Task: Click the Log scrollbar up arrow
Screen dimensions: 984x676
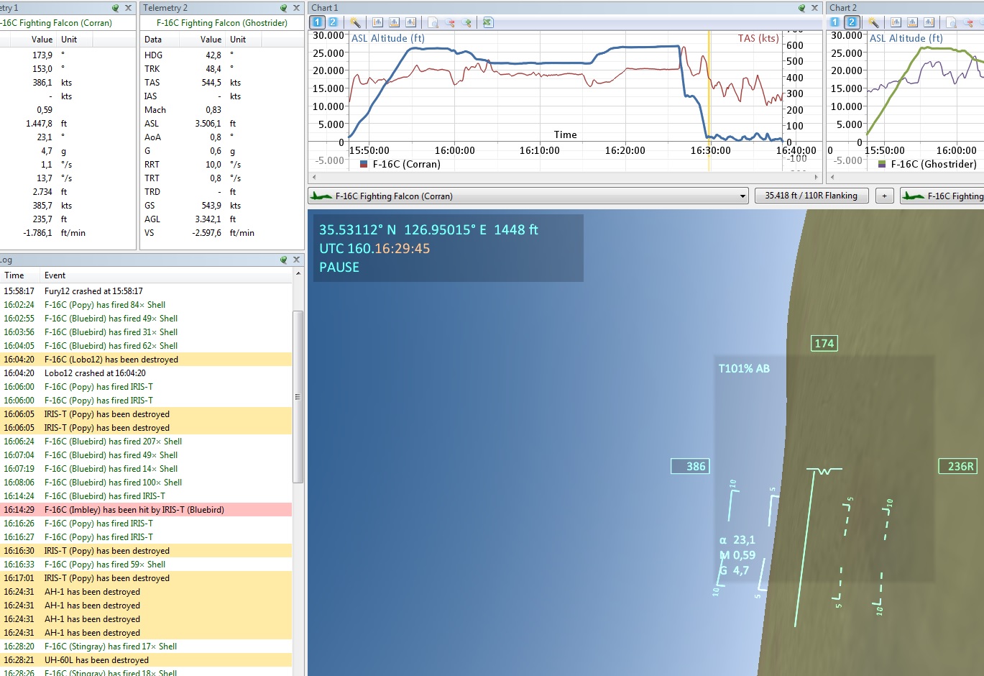Action: [x=298, y=274]
